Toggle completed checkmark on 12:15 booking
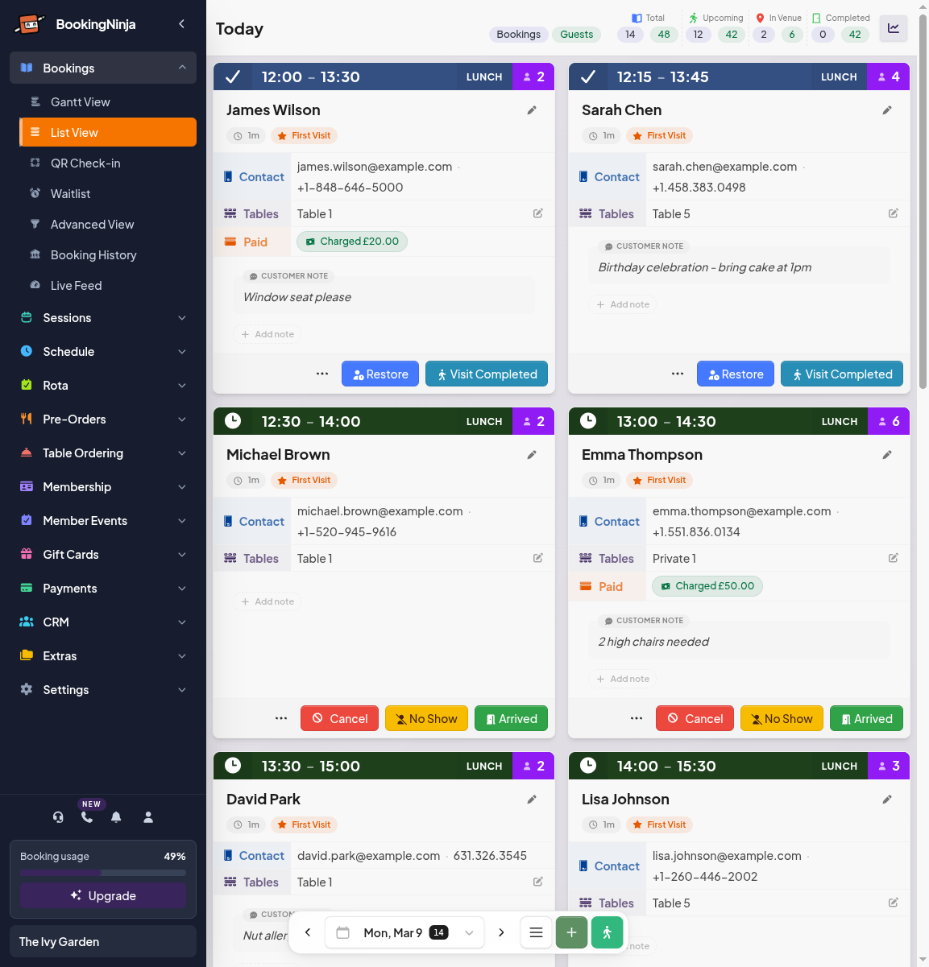This screenshot has height=967, width=929. click(588, 77)
